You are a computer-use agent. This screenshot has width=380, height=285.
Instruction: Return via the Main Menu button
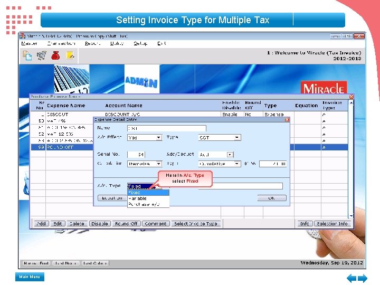[30, 277]
